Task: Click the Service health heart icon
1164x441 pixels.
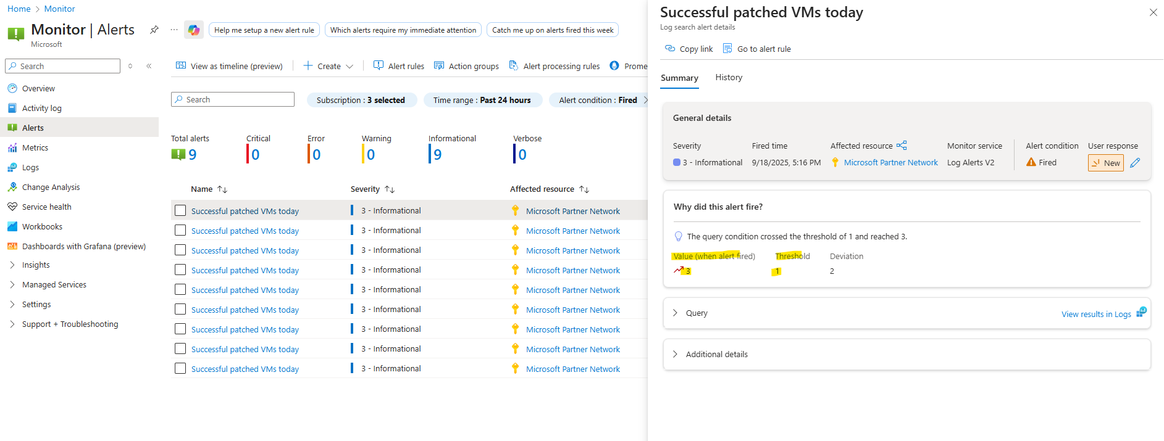Action: (x=12, y=207)
